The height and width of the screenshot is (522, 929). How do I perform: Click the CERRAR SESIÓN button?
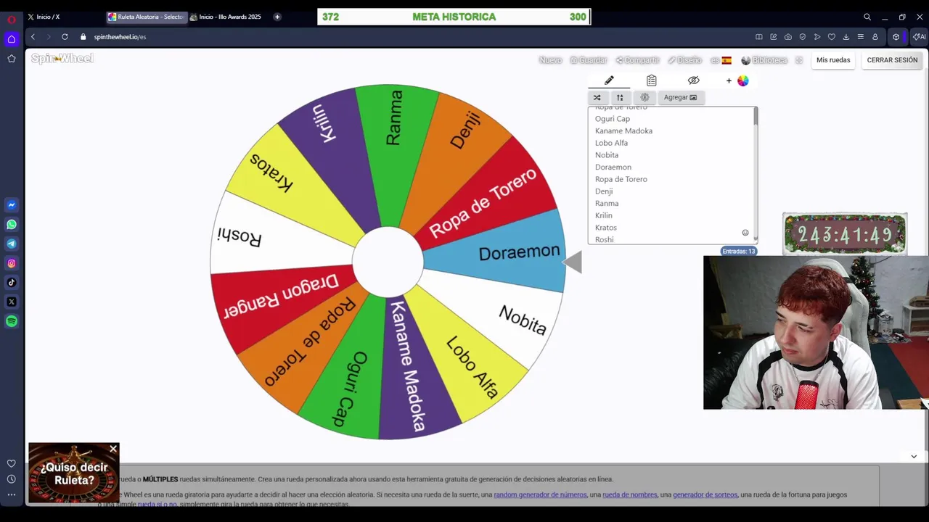tap(892, 60)
